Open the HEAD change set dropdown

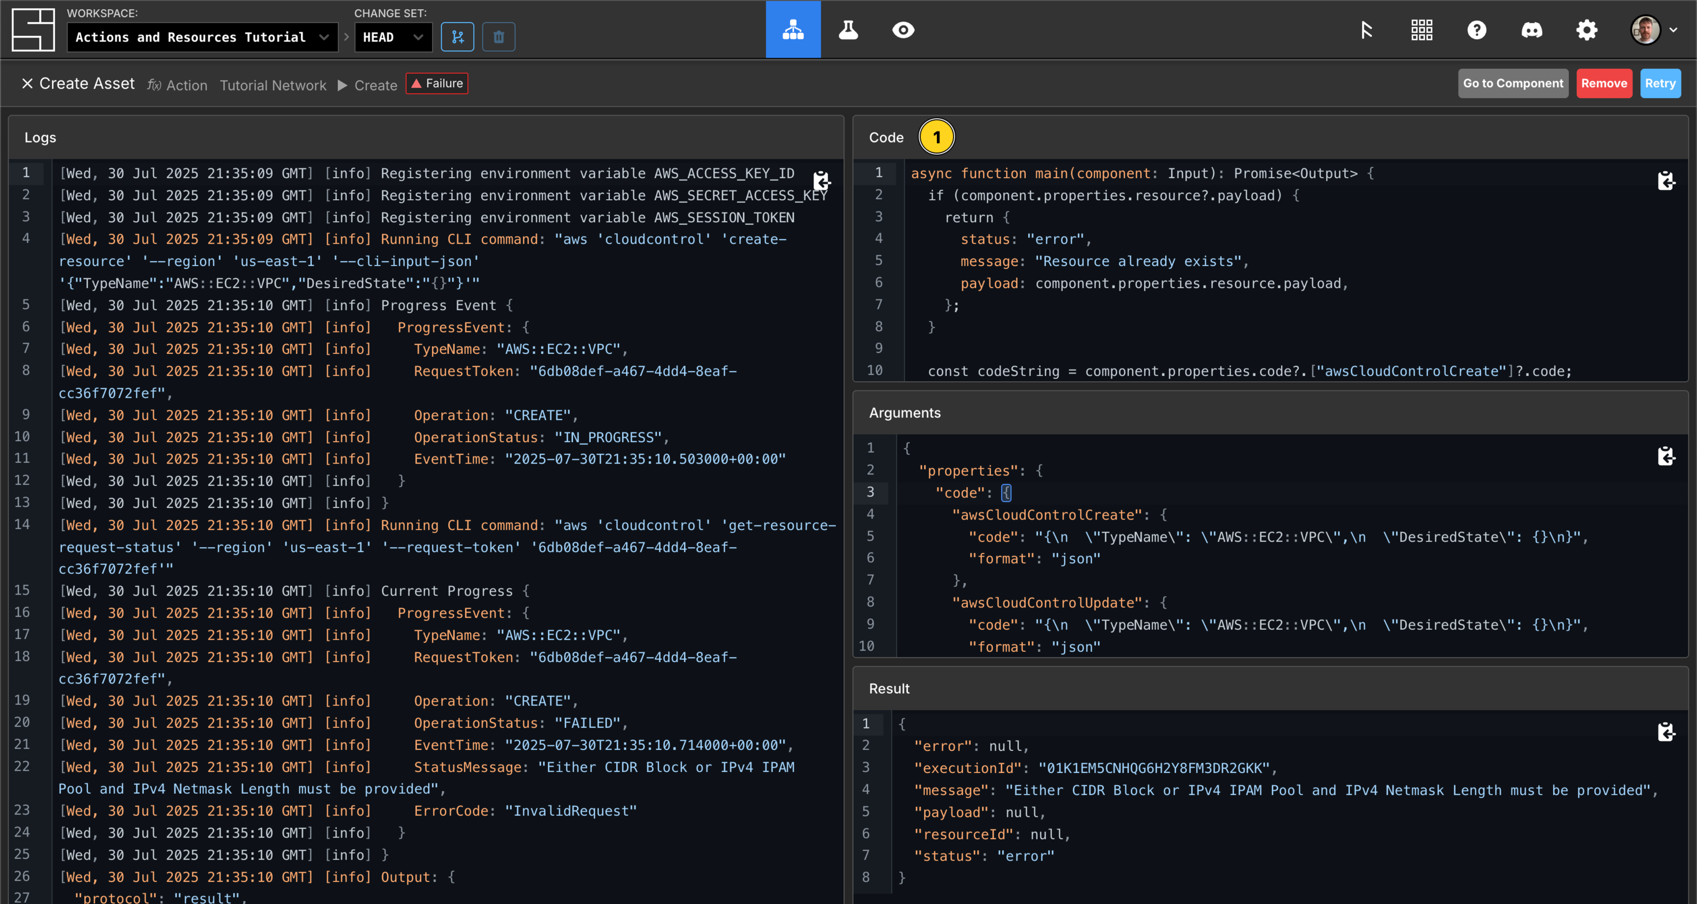click(x=393, y=38)
